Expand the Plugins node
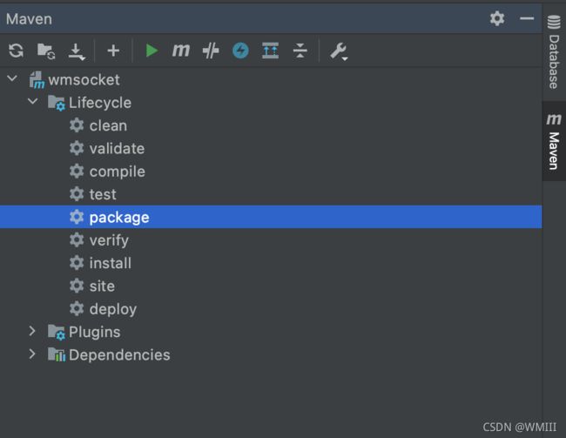Image resolution: width=566 pixels, height=438 pixels. [x=32, y=331]
